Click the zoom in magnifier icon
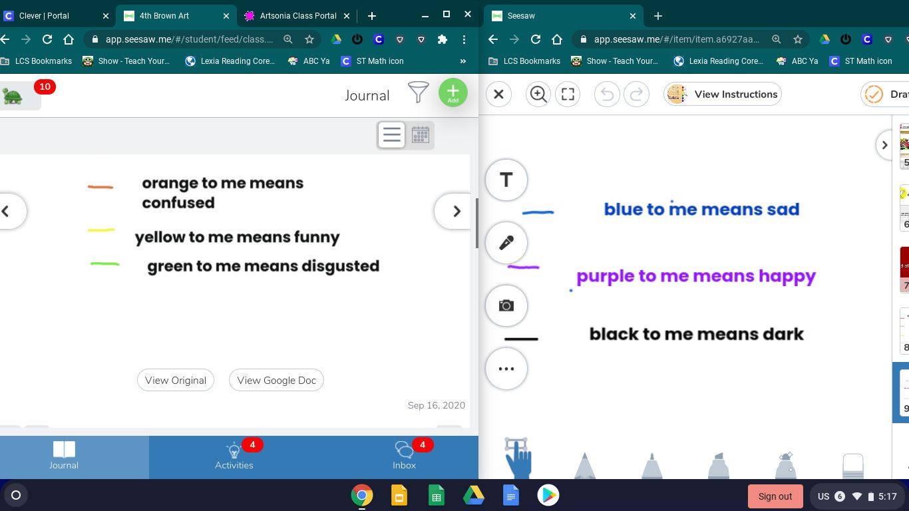This screenshot has height=511, width=909. pos(538,94)
